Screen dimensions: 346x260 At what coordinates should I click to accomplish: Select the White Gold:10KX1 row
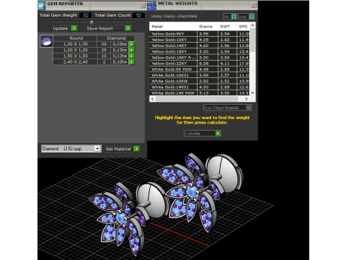pyautogui.click(x=200, y=75)
